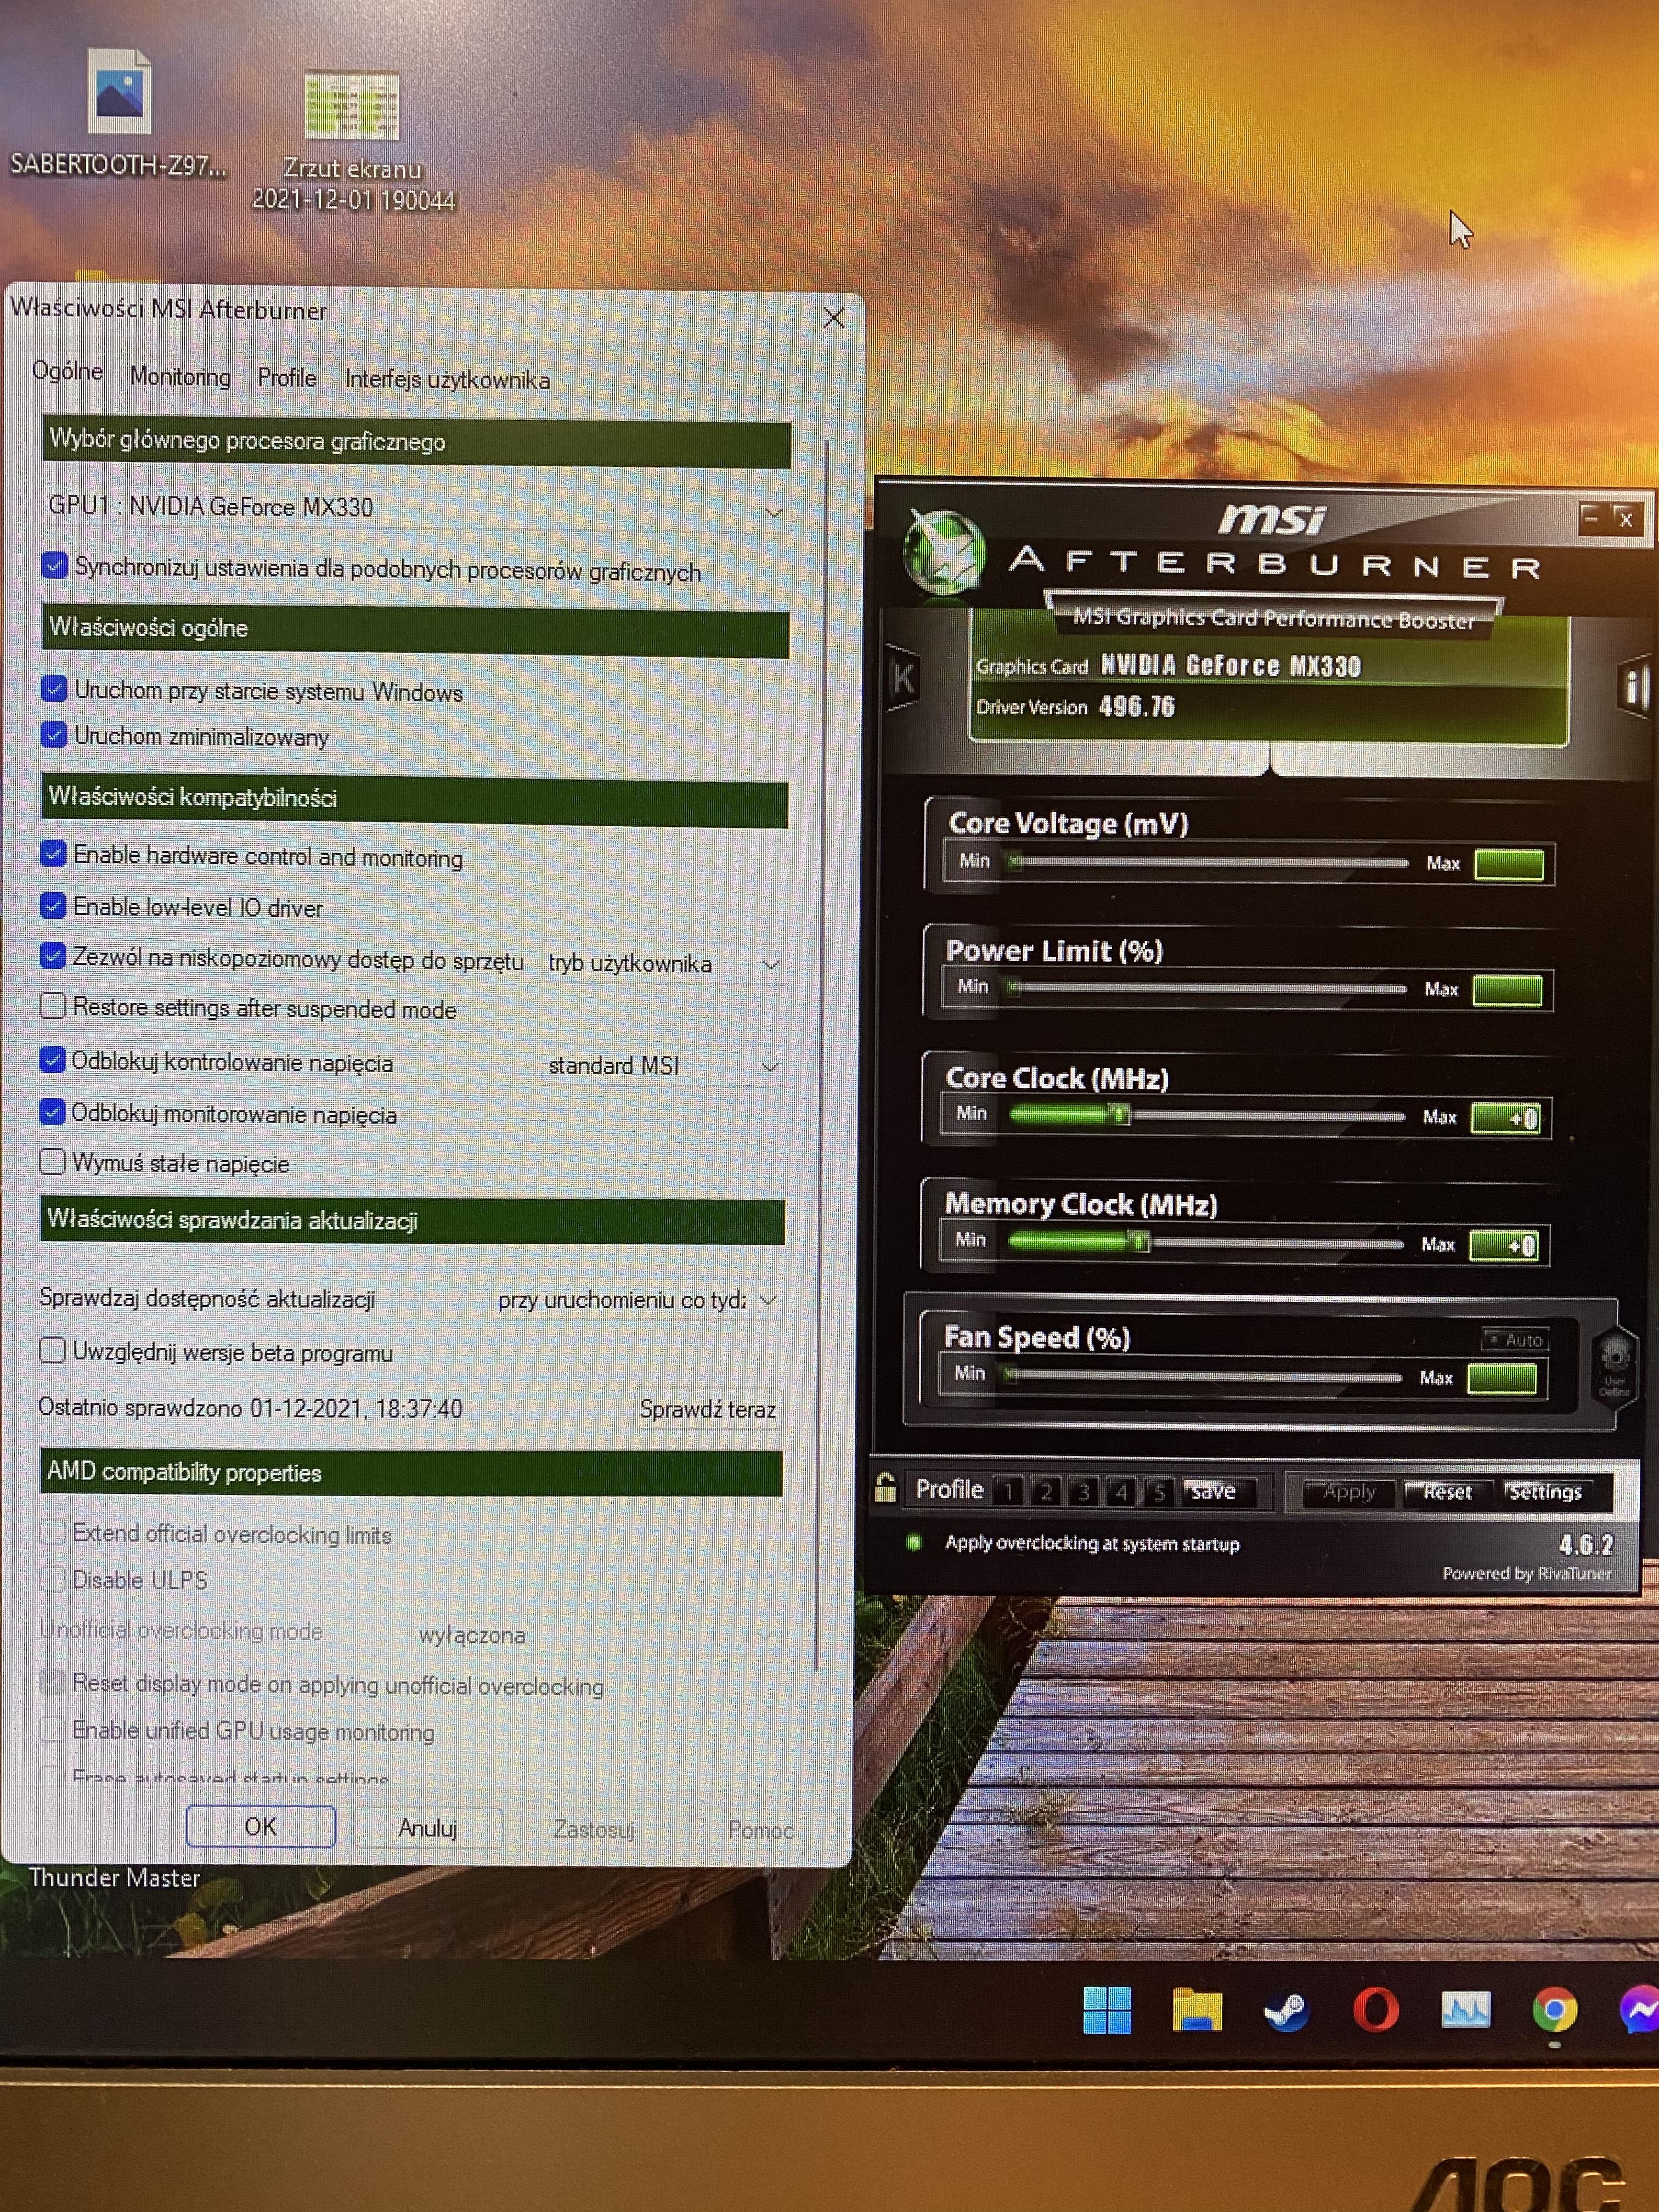This screenshot has height=2212, width=1659.
Task: Switch to the Monitoring tab
Action: tap(180, 377)
